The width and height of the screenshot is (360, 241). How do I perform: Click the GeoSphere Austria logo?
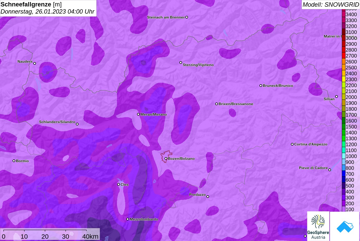click(318, 226)
